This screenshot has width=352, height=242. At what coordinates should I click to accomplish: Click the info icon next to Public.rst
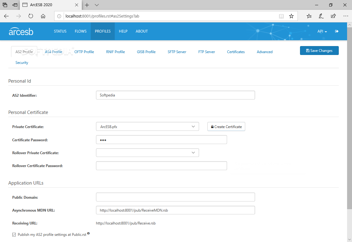(88, 233)
